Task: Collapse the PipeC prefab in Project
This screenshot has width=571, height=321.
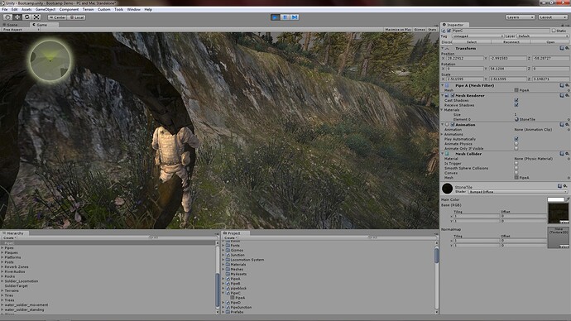Action: (x=223, y=293)
